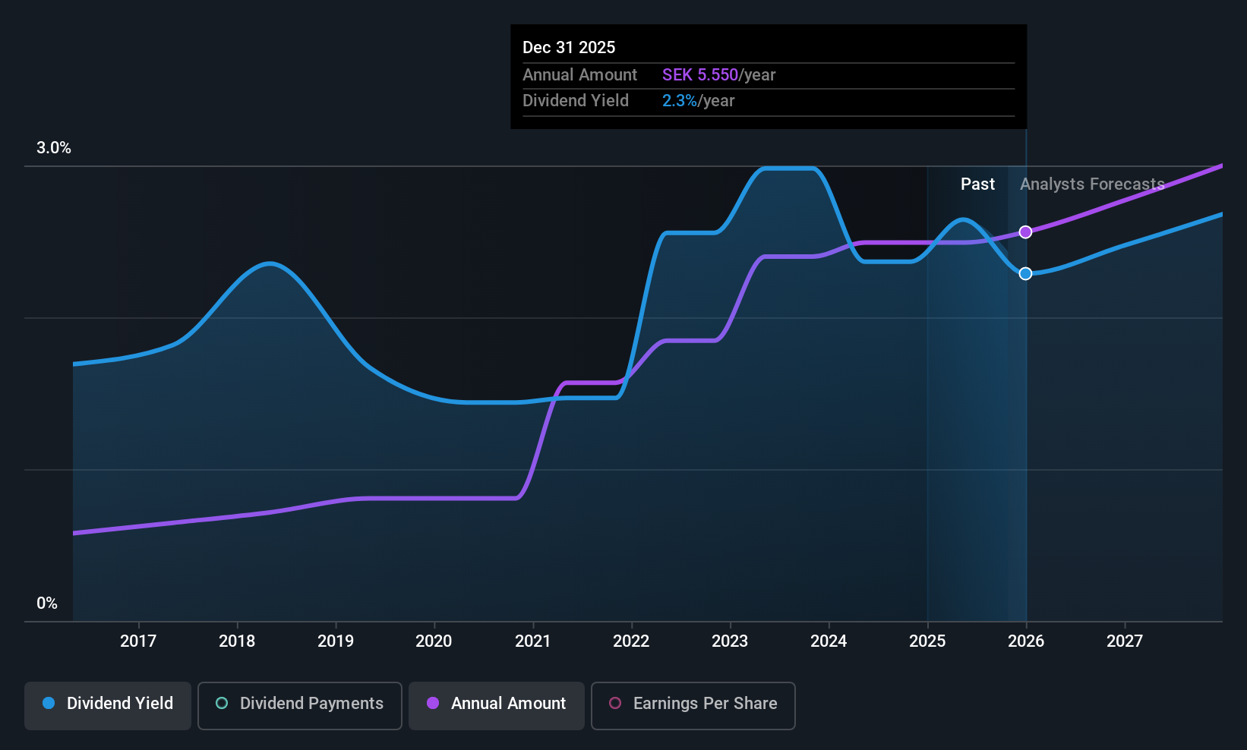Viewport: 1247px width, 750px height.
Task: Click the 2021 year axis label
Action: coord(533,641)
